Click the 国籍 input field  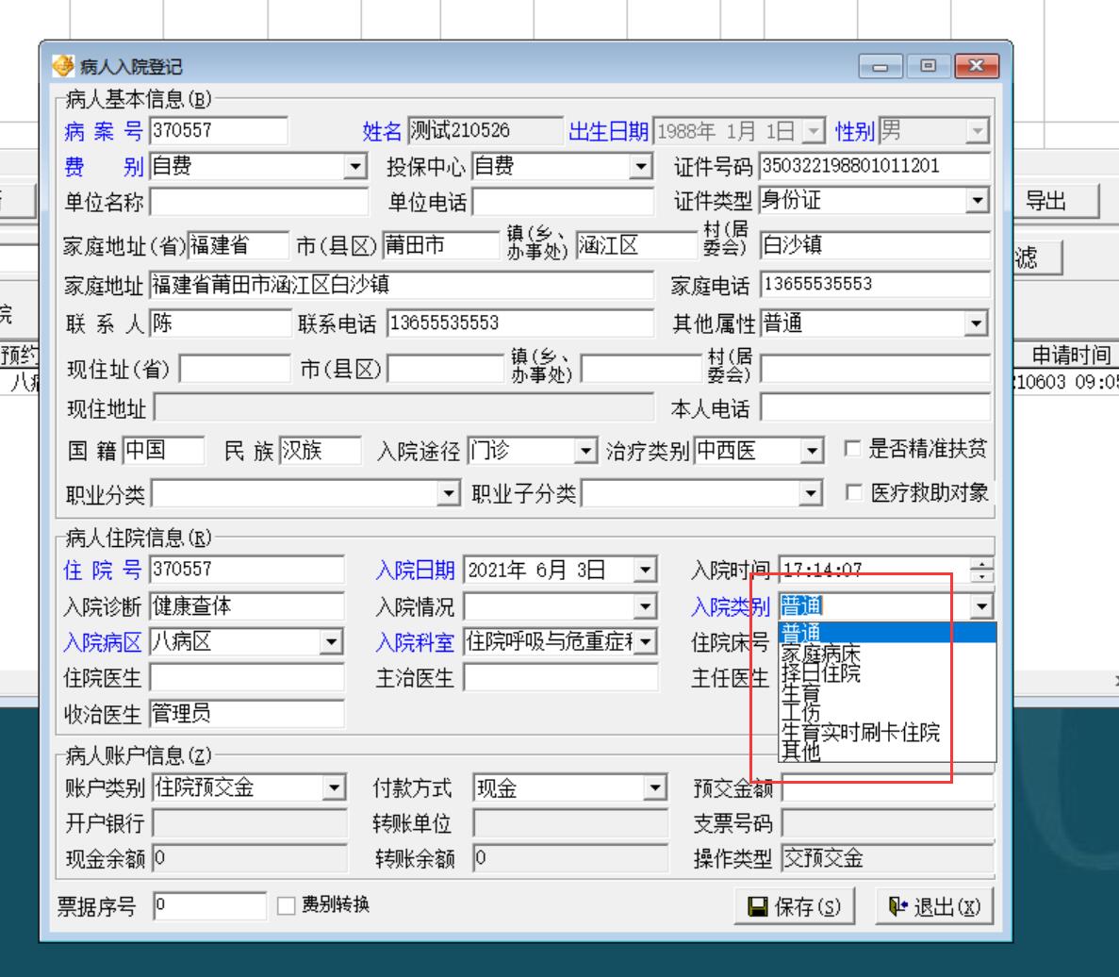tap(163, 451)
